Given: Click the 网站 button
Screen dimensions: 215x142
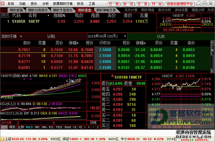Looking at the screenshot, I should click(x=157, y=4).
